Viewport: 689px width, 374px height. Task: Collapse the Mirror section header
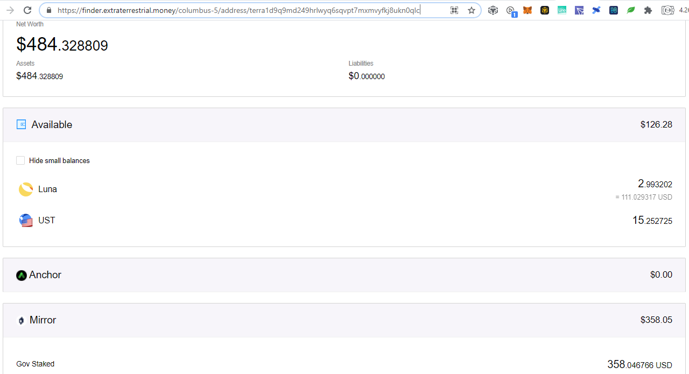click(x=344, y=320)
